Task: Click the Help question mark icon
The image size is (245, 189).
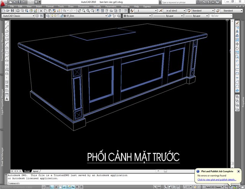Action: pyautogui.click(x=126, y=11)
